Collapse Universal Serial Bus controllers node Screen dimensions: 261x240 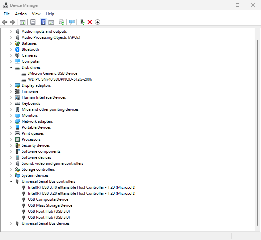click(11, 181)
